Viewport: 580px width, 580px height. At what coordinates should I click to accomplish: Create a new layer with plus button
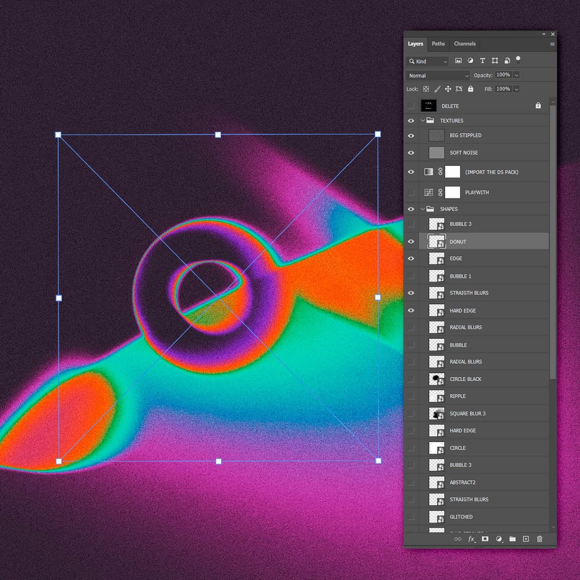pyautogui.click(x=526, y=539)
